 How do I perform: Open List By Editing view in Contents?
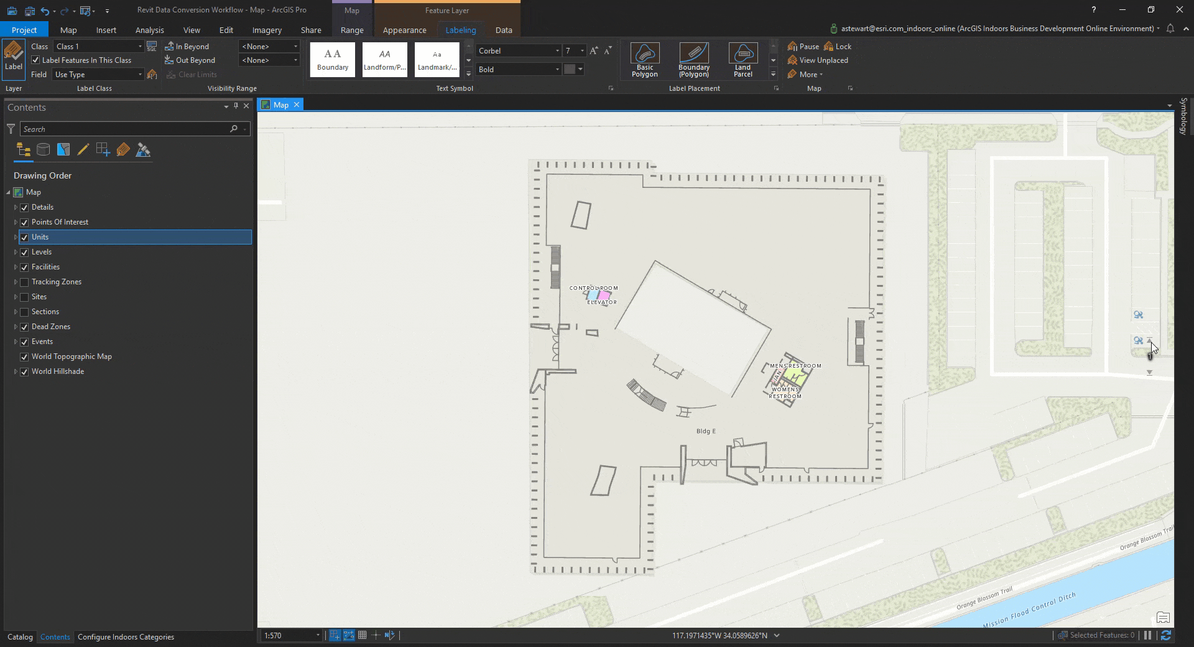point(83,149)
